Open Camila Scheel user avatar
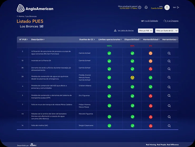The image size is (195, 147). (x=167, y=7)
